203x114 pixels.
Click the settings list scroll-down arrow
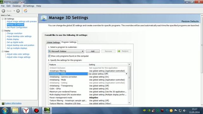pos(129,103)
